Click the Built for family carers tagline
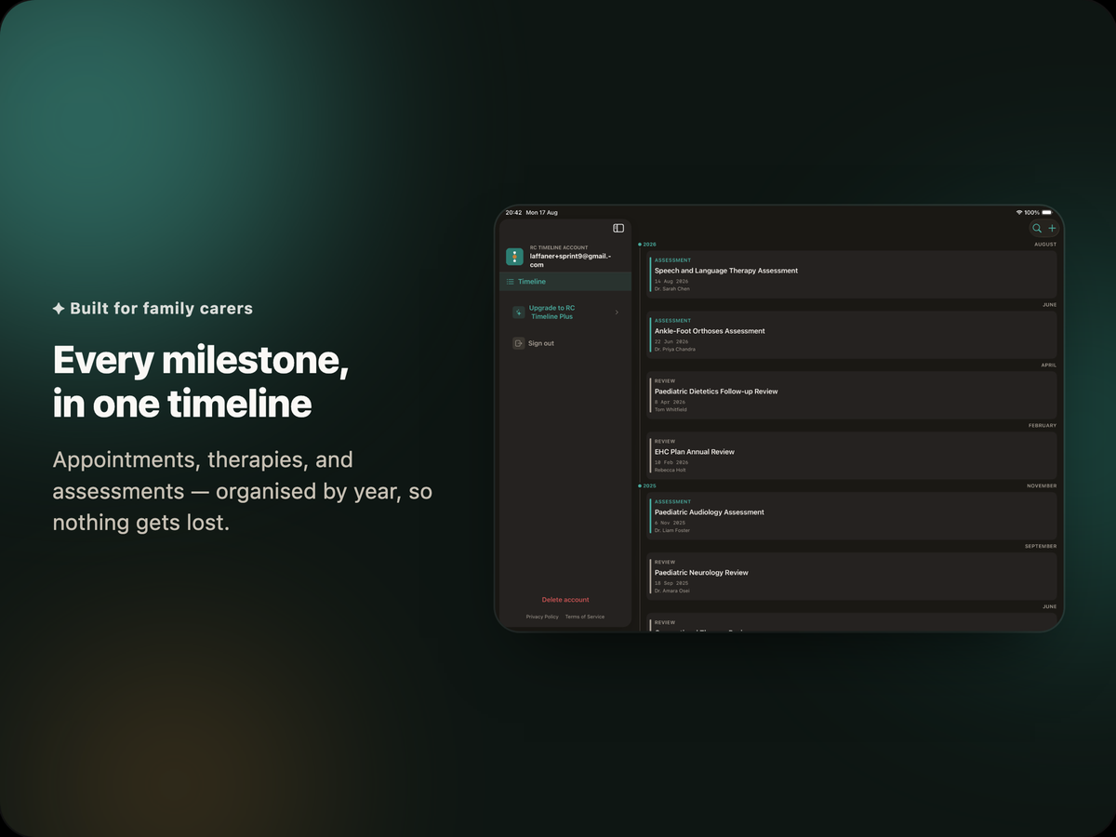1116x837 pixels. tap(153, 308)
